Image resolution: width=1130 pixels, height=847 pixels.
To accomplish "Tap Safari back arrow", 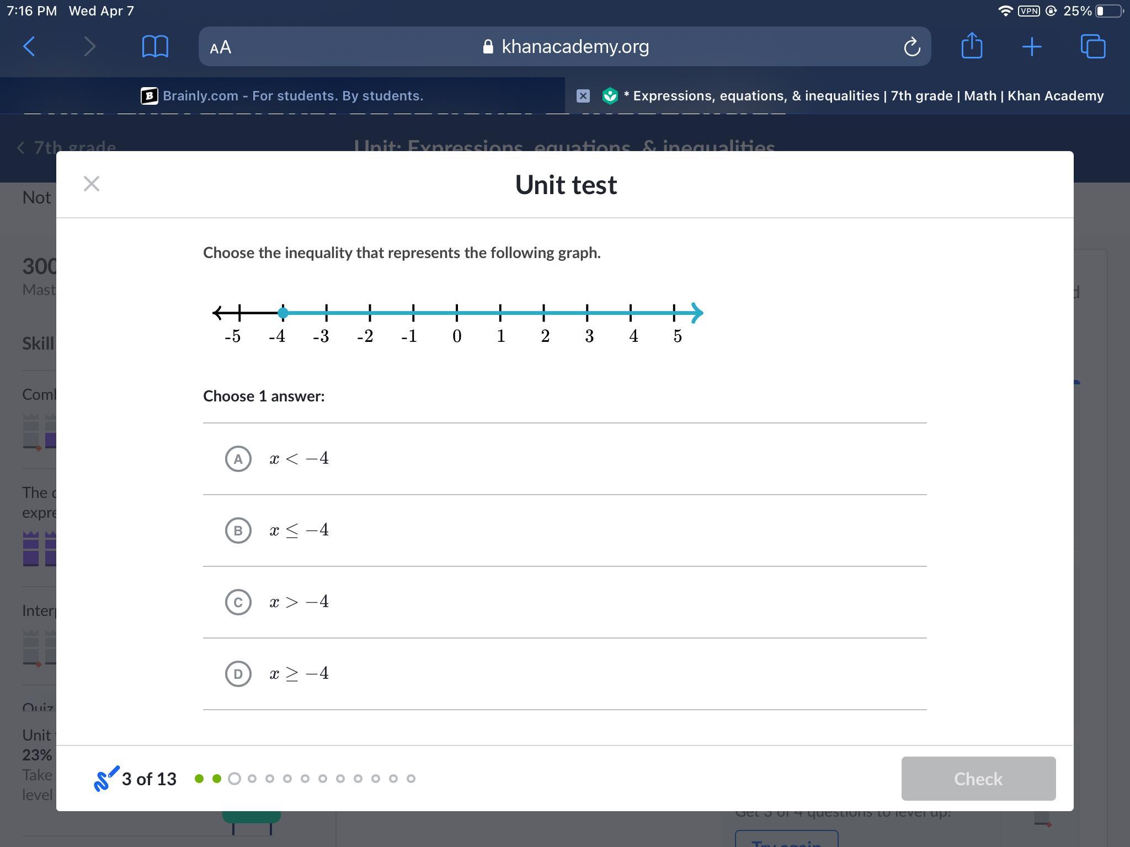I will 30,46.
